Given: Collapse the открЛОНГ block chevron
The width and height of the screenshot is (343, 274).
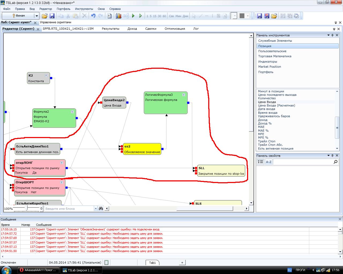Looking at the screenshot, I should coord(62,163).
